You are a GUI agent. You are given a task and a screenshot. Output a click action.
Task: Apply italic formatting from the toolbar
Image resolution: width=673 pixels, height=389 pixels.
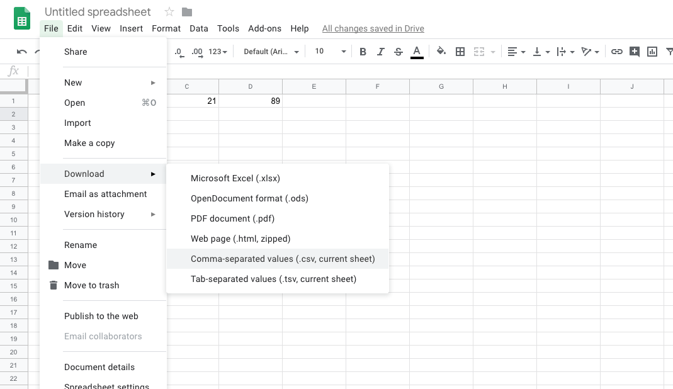click(380, 52)
